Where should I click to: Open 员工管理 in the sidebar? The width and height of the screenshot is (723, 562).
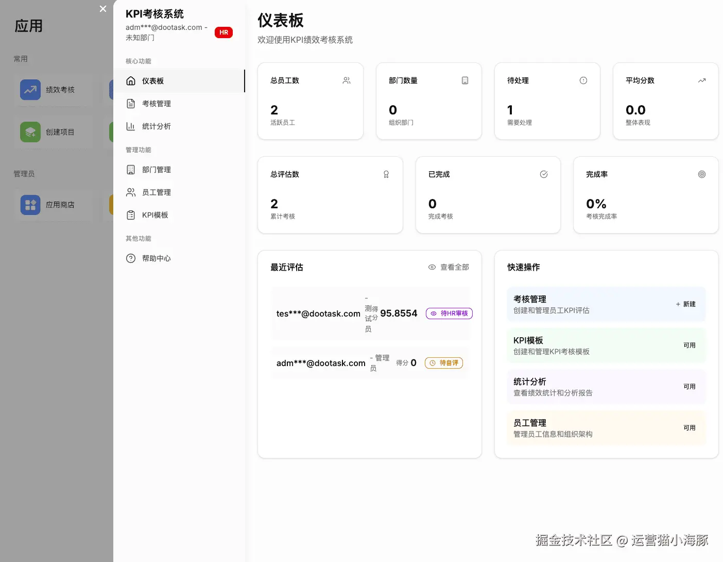click(x=180, y=192)
